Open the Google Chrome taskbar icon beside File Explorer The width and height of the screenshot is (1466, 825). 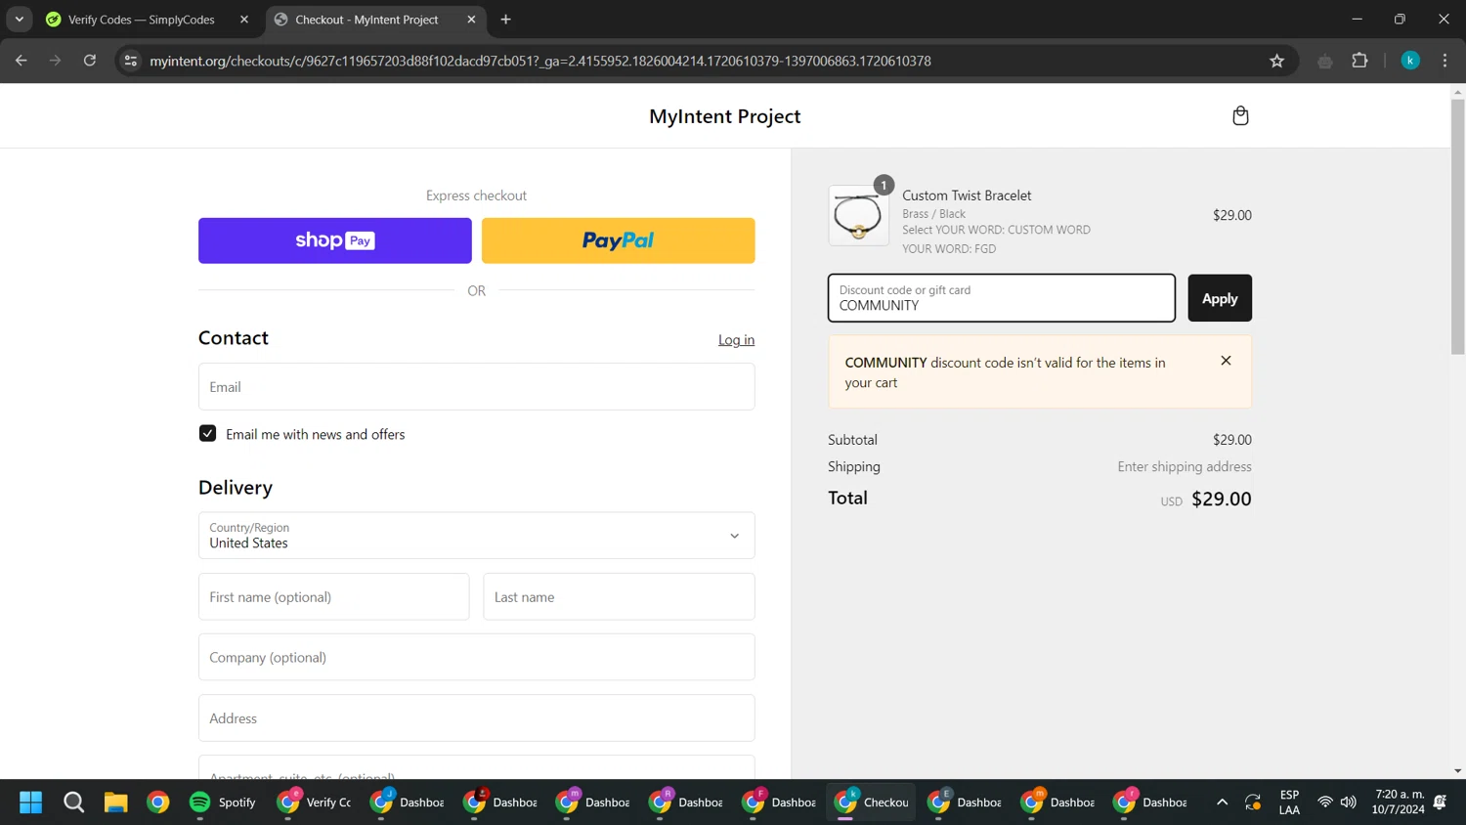click(x=157, y=803)
